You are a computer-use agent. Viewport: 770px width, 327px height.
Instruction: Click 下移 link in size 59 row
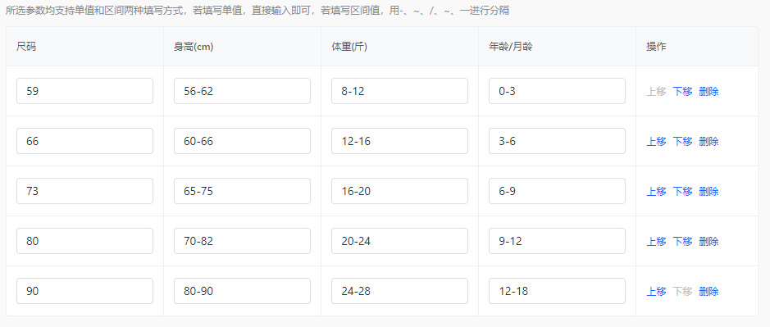[x=682, y=91]
